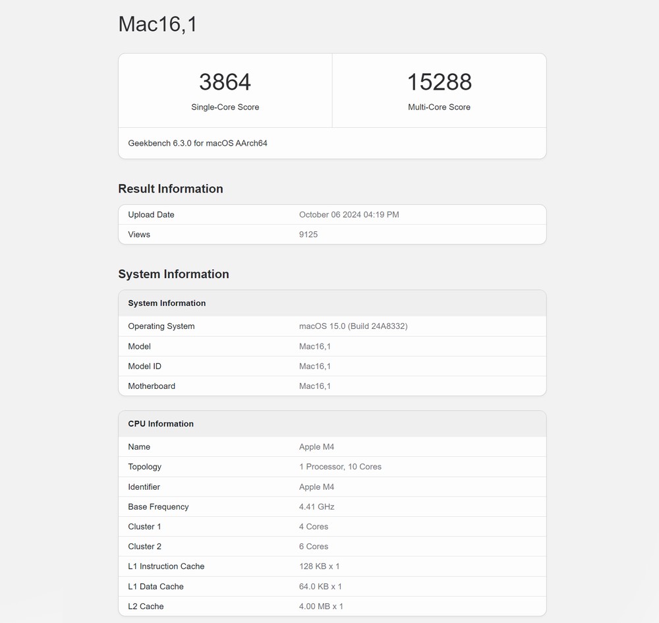Select the Mac16,1 value in Motherboard row
Viewport: 659px width, 623px height.
[315, 386]
